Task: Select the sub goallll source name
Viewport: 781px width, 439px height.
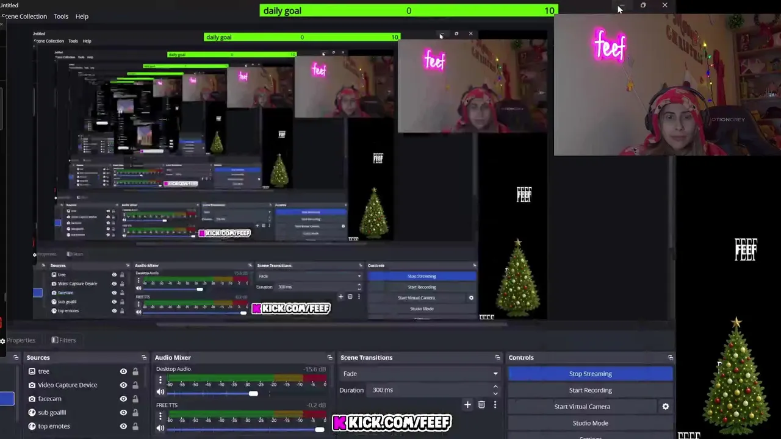Action: pyautogui.click(x=52, y=412)
